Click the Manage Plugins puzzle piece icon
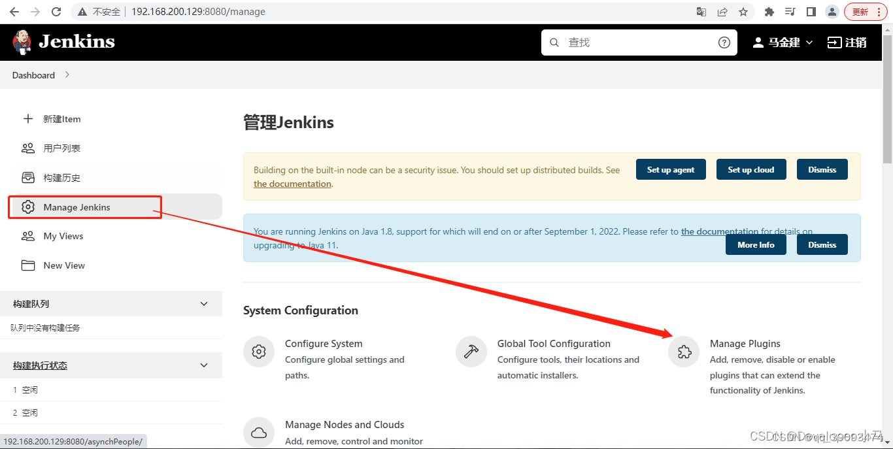 pos(684,352)
